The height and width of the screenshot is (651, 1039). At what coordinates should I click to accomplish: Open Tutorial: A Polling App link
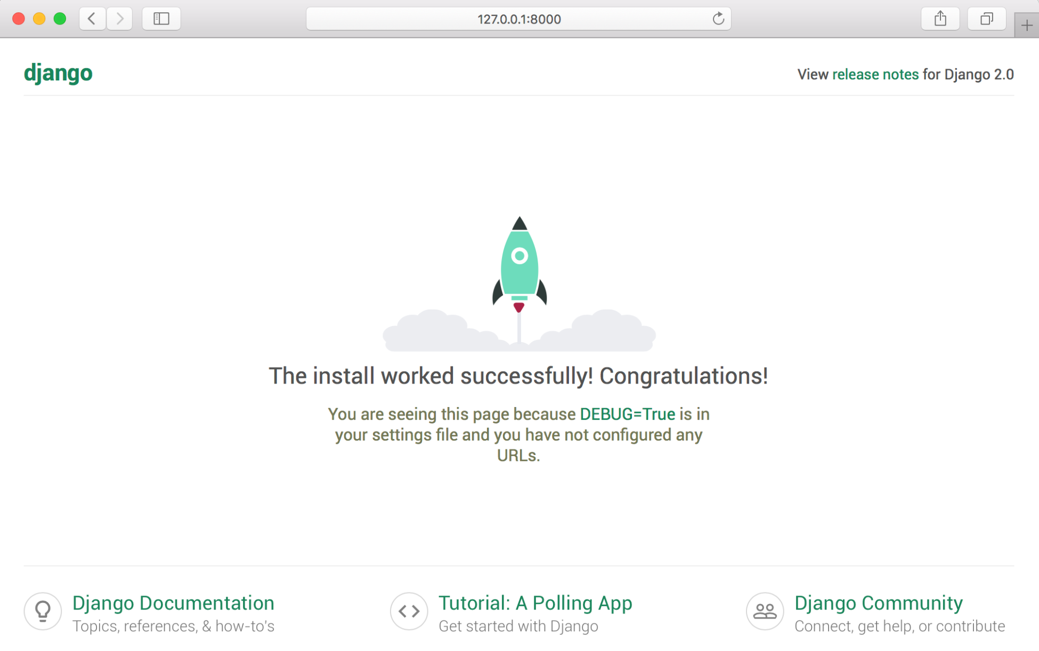tap(535, 603)
